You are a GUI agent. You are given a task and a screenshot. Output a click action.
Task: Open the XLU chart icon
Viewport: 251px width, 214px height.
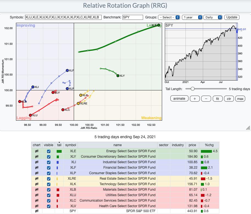(37, 195)
